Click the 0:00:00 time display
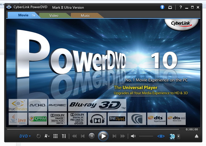This screenshot has width=206, height=146. pos(192,129)
